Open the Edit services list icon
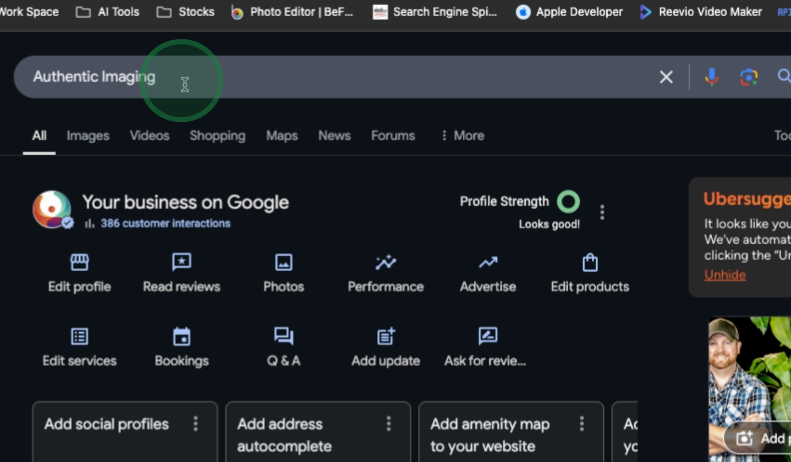 (x=79, y=337)
